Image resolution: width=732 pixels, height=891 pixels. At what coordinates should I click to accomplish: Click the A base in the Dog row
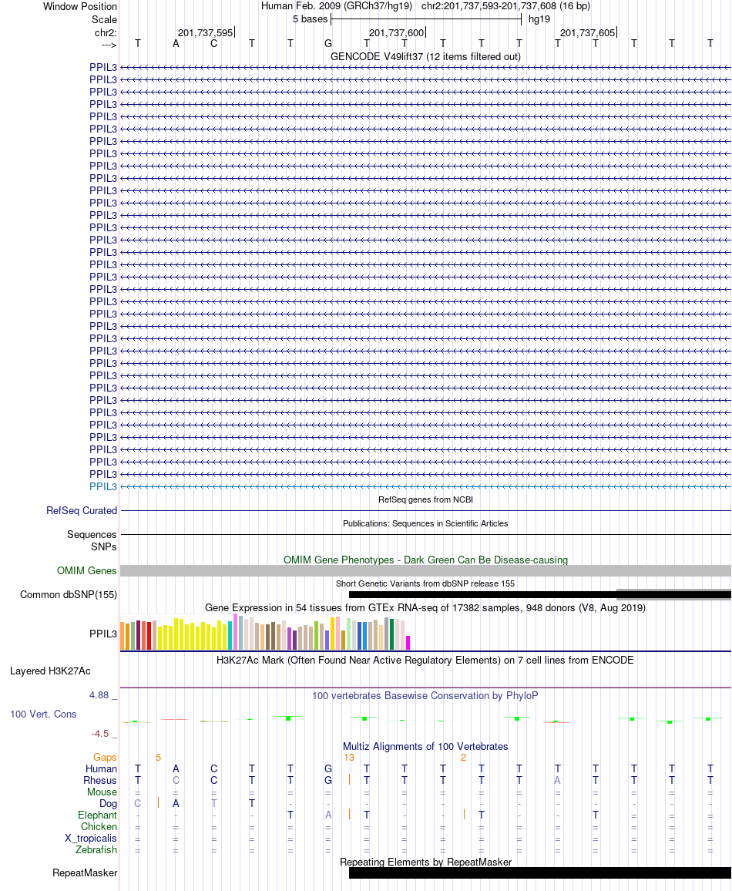(x=176, y=803)
